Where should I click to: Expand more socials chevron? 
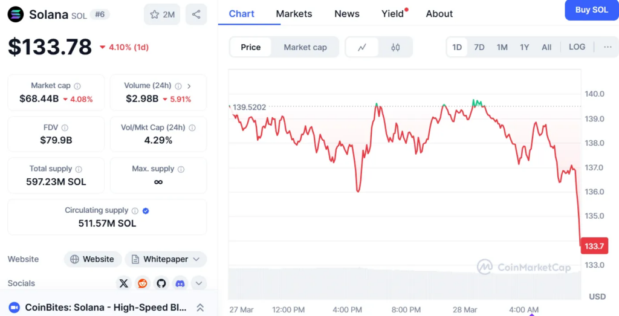pyautogui.click(x=199, y=283)
